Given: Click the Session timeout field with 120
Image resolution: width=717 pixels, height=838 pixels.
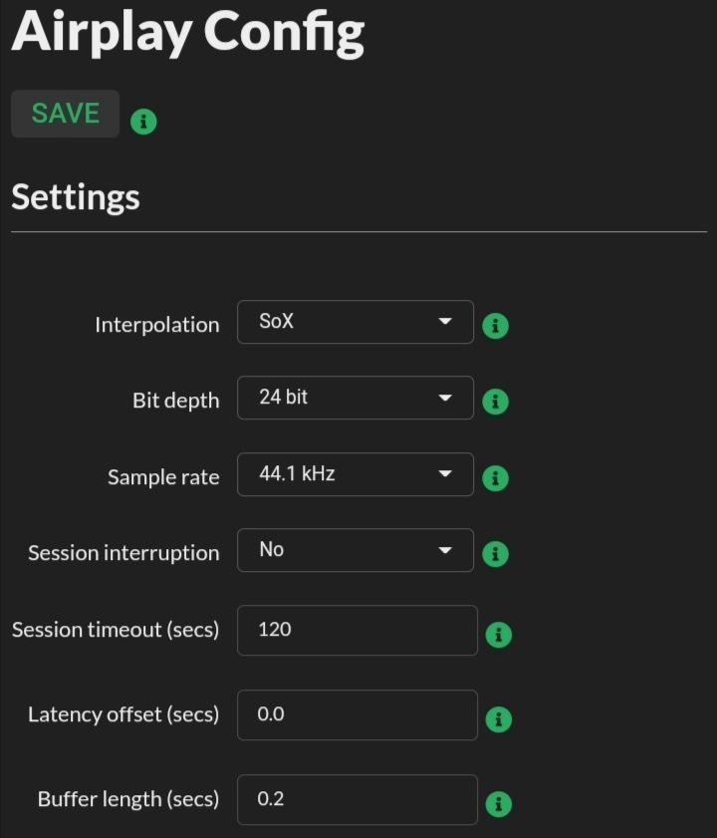Looking at the screenshot, I should (358, 630).
